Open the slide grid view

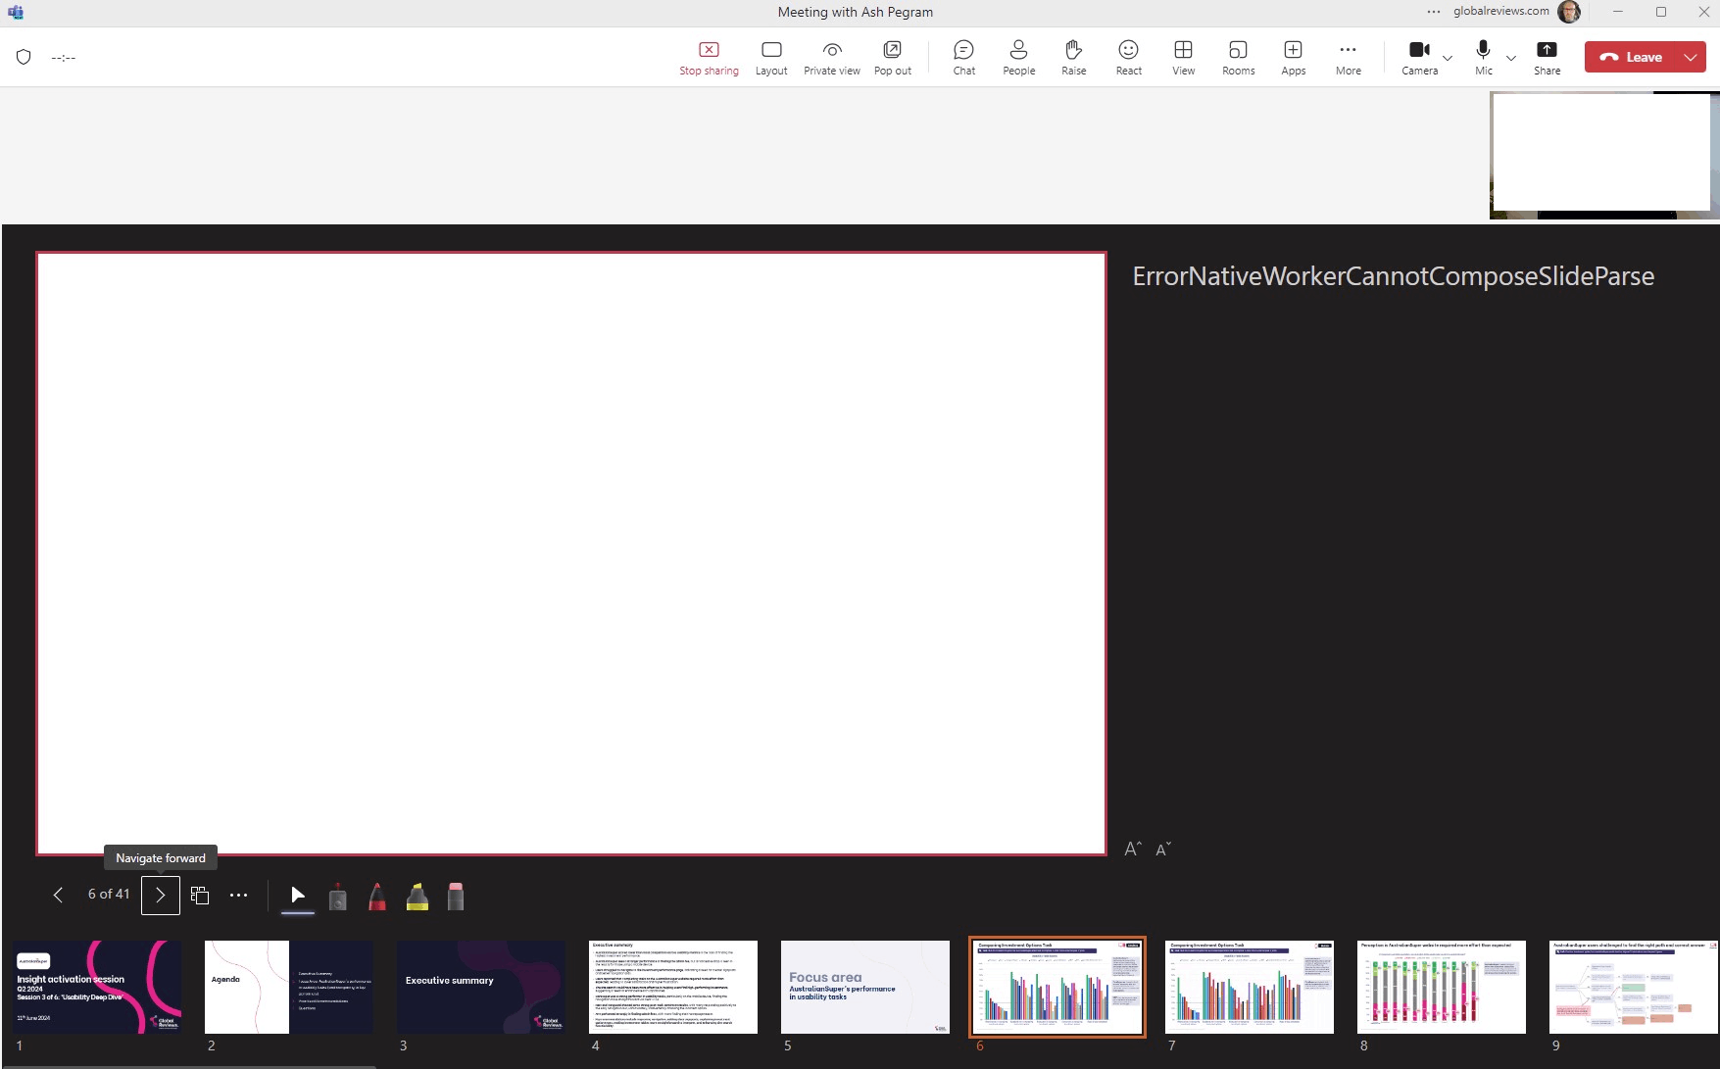(x=200, y=895)
